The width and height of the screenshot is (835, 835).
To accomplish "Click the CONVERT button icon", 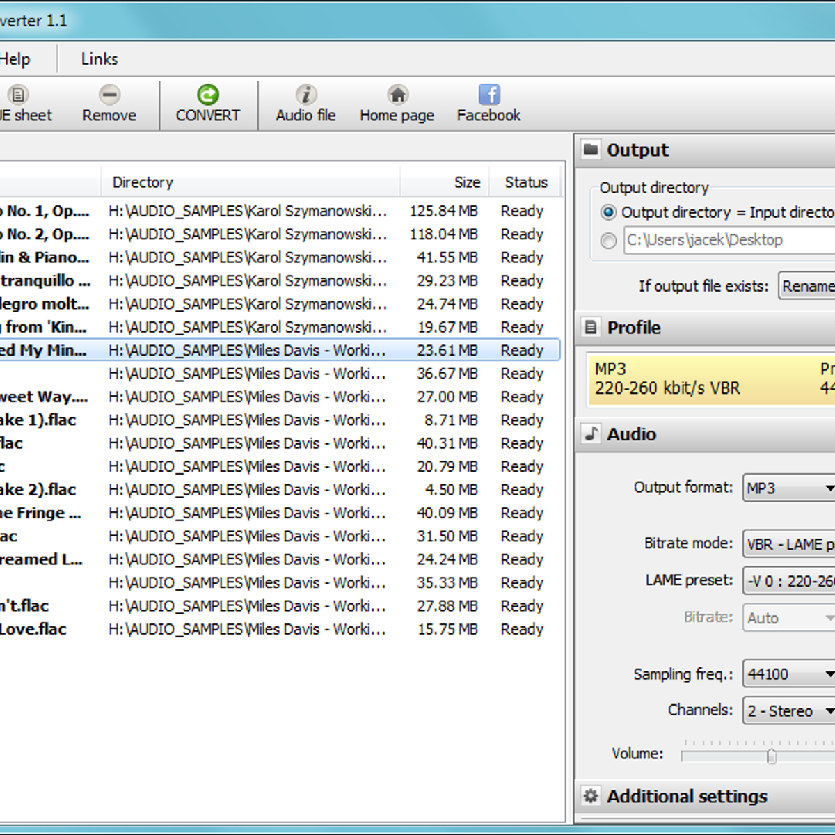I will [x=208, y=95].
